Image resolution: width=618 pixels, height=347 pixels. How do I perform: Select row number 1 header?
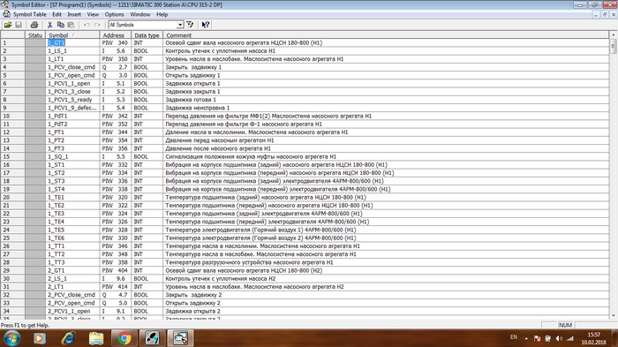(x=12, y=42)
